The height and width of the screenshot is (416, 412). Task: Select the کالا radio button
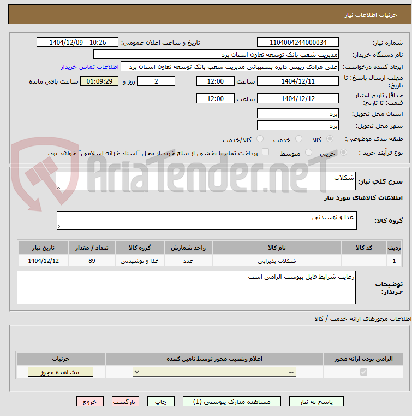click(x=330, y=139)
